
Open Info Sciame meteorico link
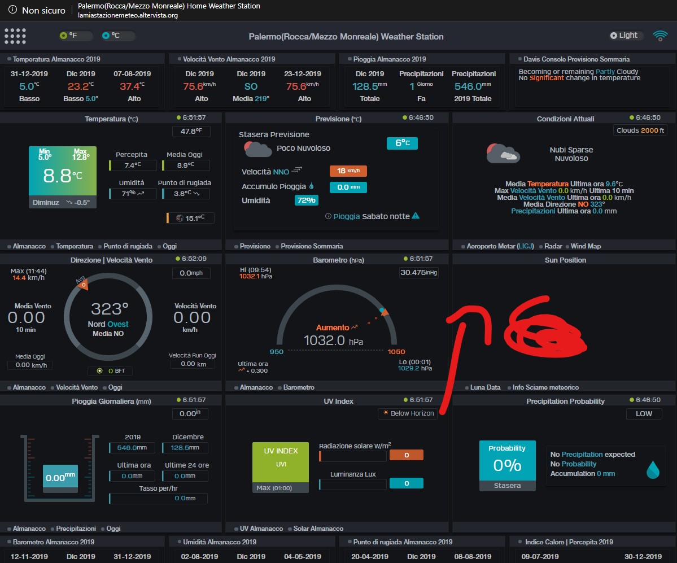point(545,387)
